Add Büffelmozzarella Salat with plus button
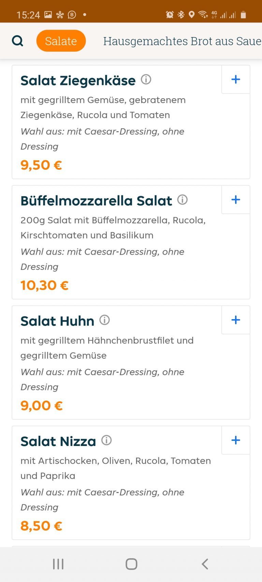 (236, 200)
